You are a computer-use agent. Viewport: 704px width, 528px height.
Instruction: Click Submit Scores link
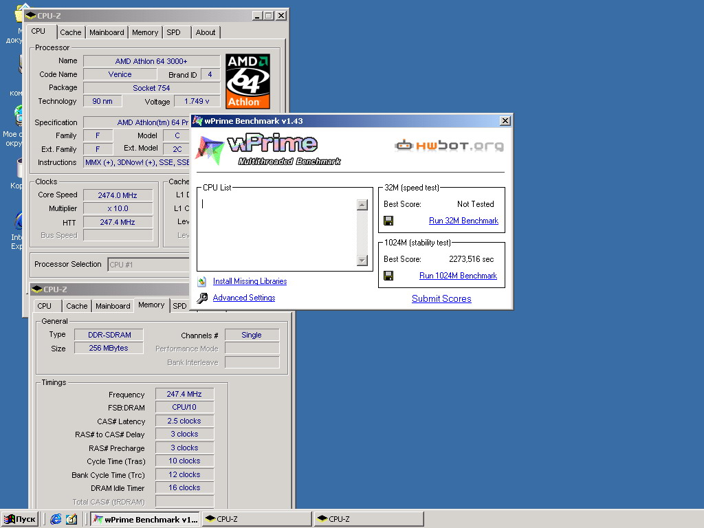coord(441,298)
